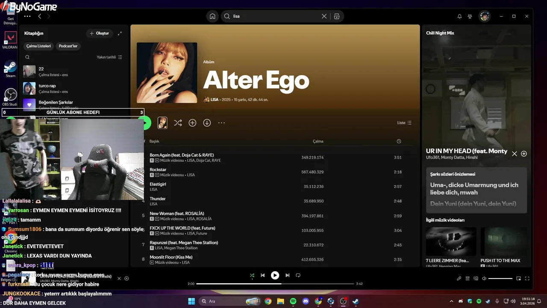Open 'UR IN MY HEAD' song title link
Screen dimensions: 547x308
(x=467, y=151)
